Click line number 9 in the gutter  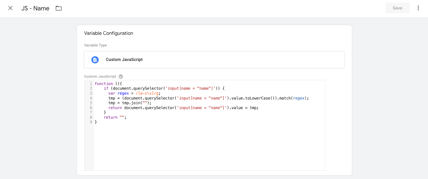click(91, 122)
